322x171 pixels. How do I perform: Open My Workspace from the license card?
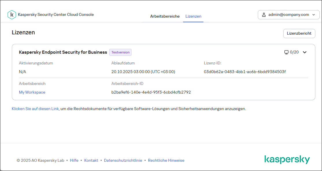click(32, 92)
